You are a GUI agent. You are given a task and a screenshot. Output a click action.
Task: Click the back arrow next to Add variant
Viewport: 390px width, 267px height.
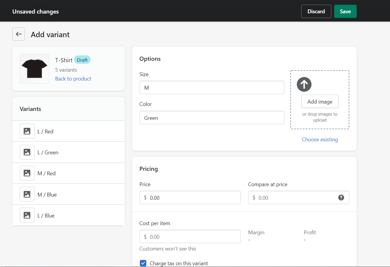(19, 34)
